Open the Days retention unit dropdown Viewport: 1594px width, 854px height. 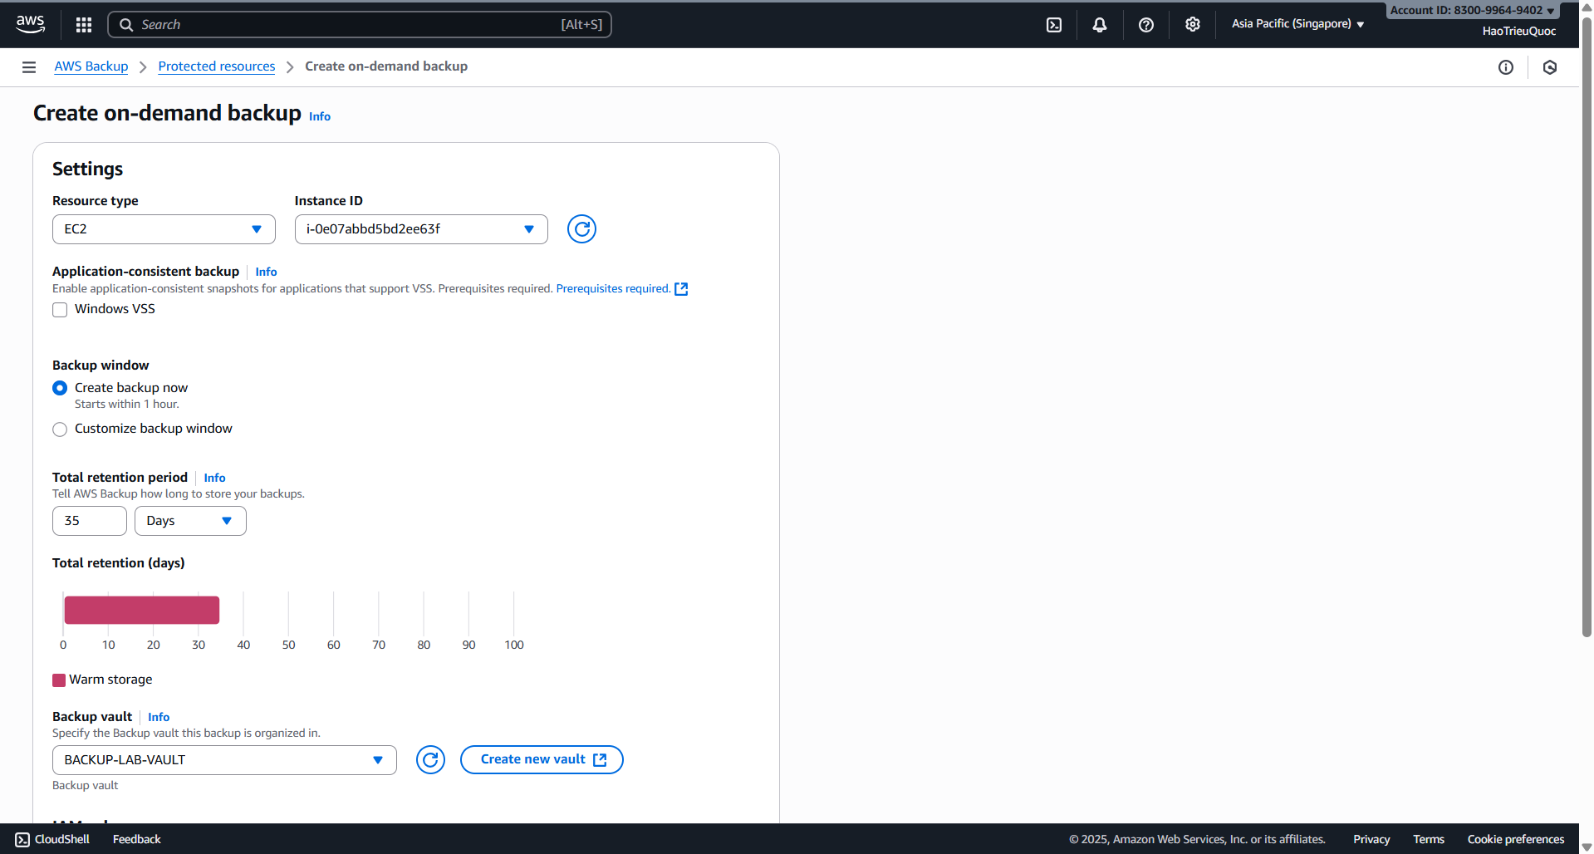[x=189, y=520]
